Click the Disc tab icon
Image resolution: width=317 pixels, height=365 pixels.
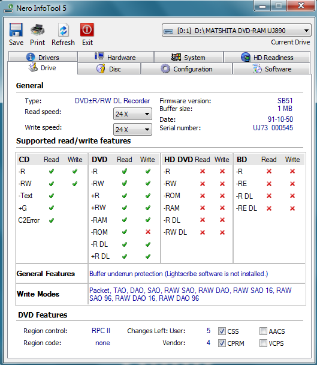pyautogui.click(x=101, y=68)
